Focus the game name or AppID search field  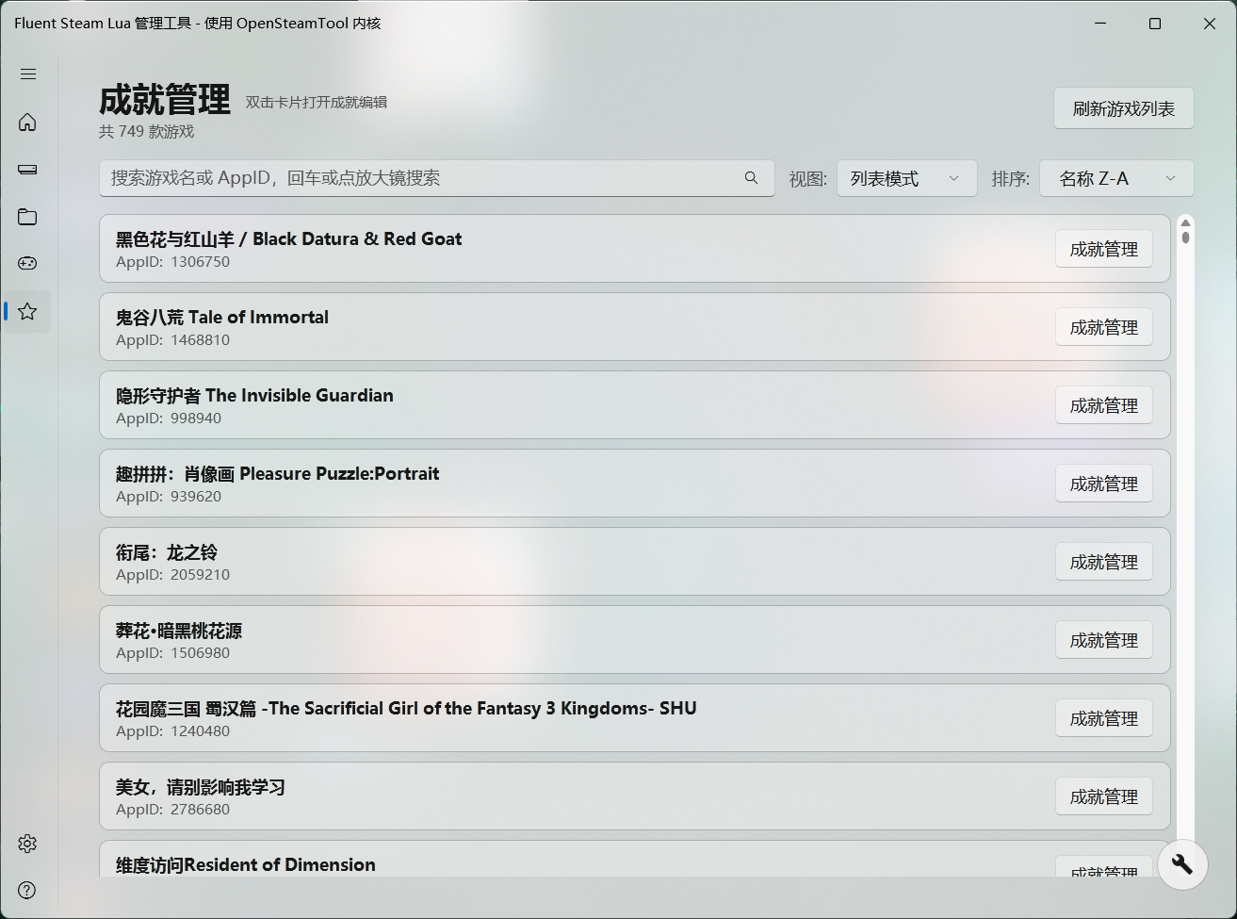tap(436, 178)
